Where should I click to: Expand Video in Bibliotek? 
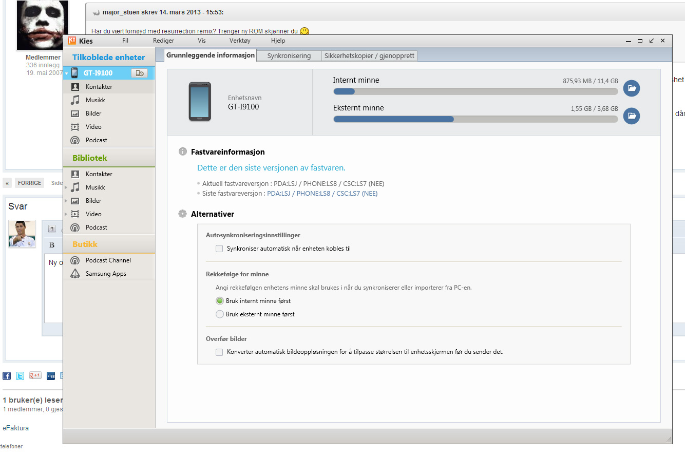[66, 214]
